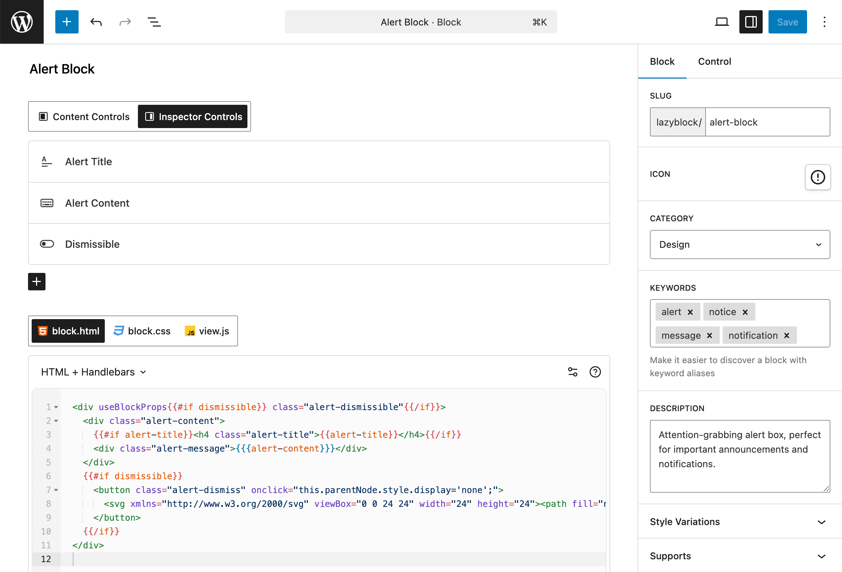Image resolution: width=842 pixels, height=572 pixels.
Task: Change the block icon
Action: [x=818, y=177]
